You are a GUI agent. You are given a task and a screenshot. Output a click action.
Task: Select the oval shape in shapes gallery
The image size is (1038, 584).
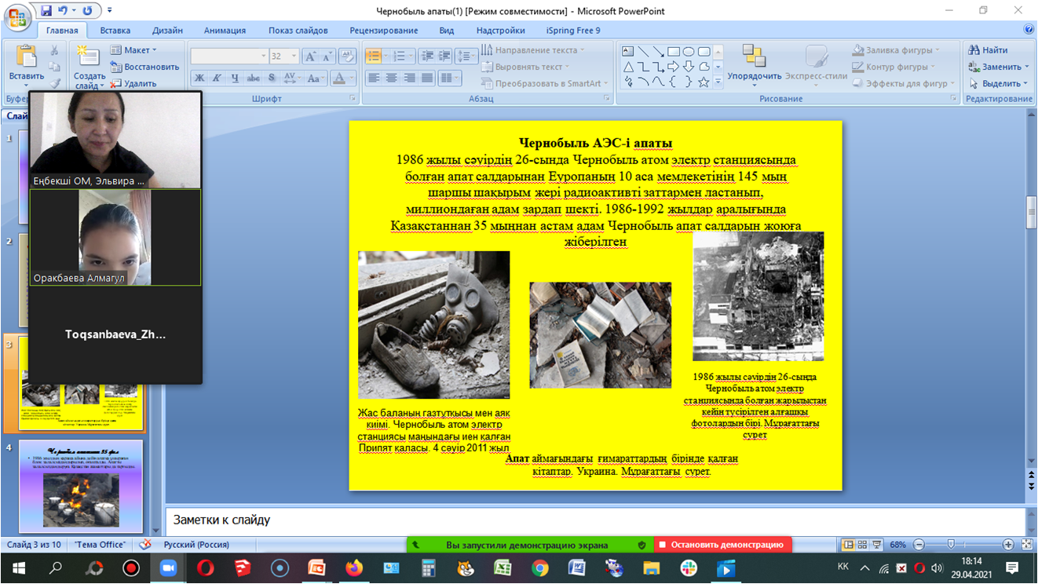[x=689, y=52]
